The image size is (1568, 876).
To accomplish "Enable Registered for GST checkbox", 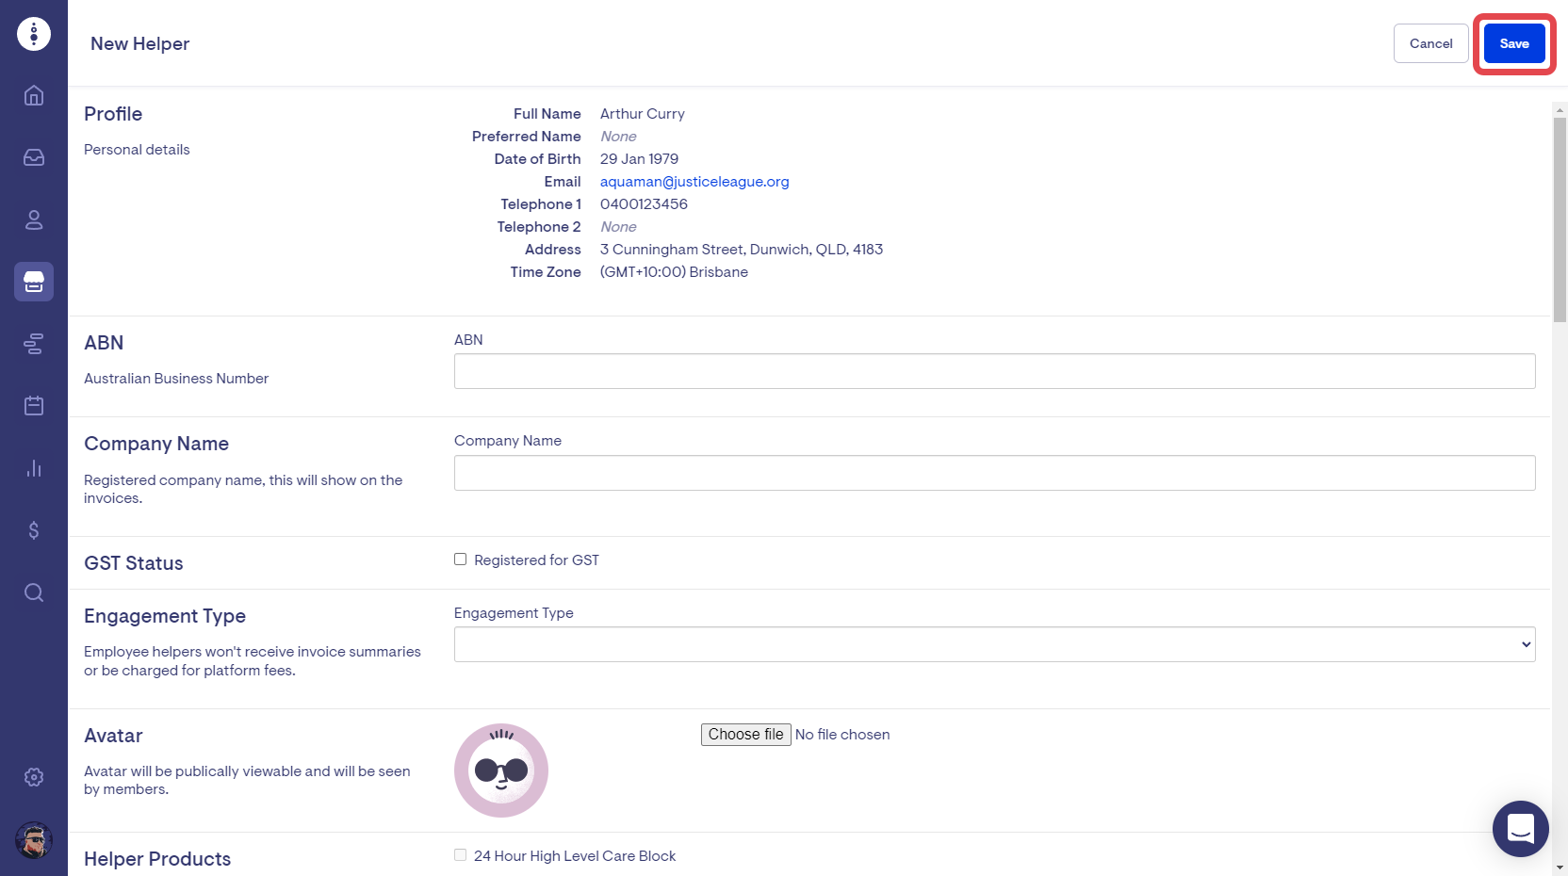I will (x=461, y=560).
